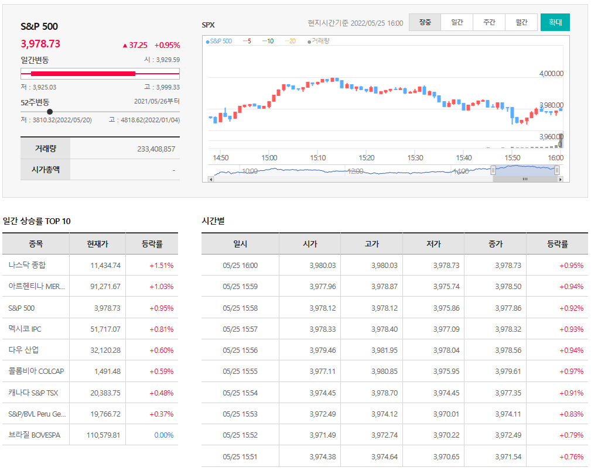The image size is (591, 471).
Task: Select the 05/25 15:57 time row
Action: (395, 329)
